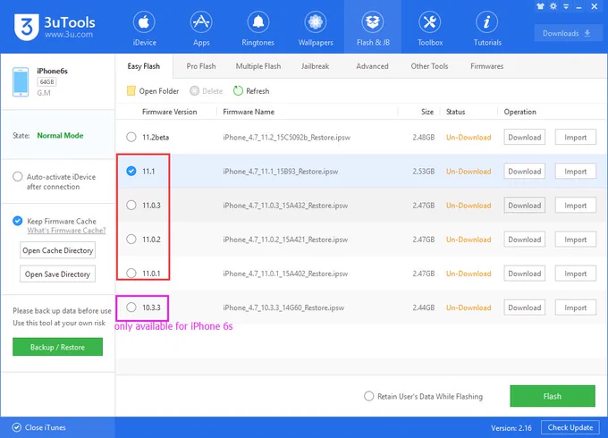Import firmware for 10.3.3 row
Screen dimensions: 608x438
(576, 307)
